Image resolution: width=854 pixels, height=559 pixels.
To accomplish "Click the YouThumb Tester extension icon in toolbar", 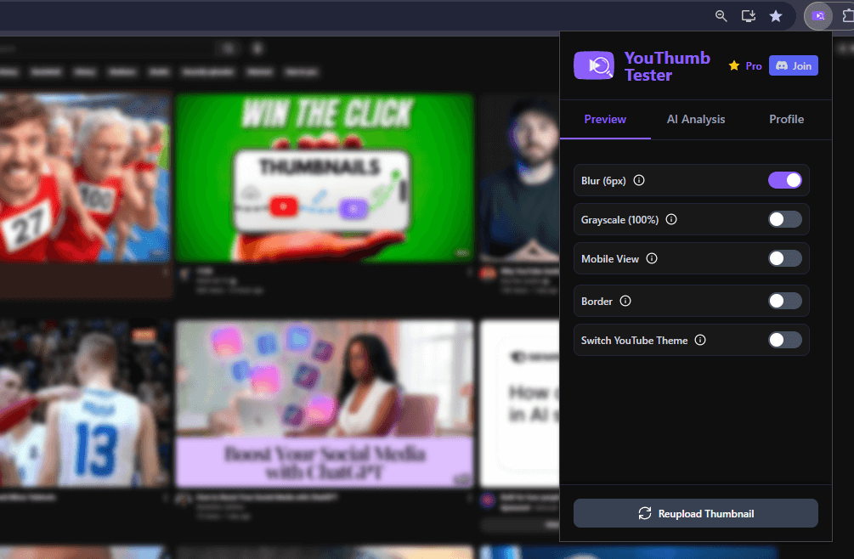I will (818, 16).
